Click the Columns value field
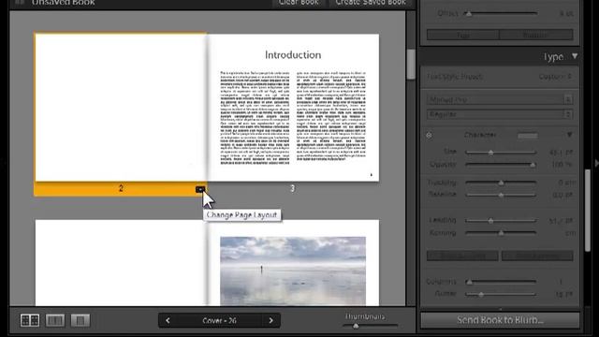 click(561, 282)
